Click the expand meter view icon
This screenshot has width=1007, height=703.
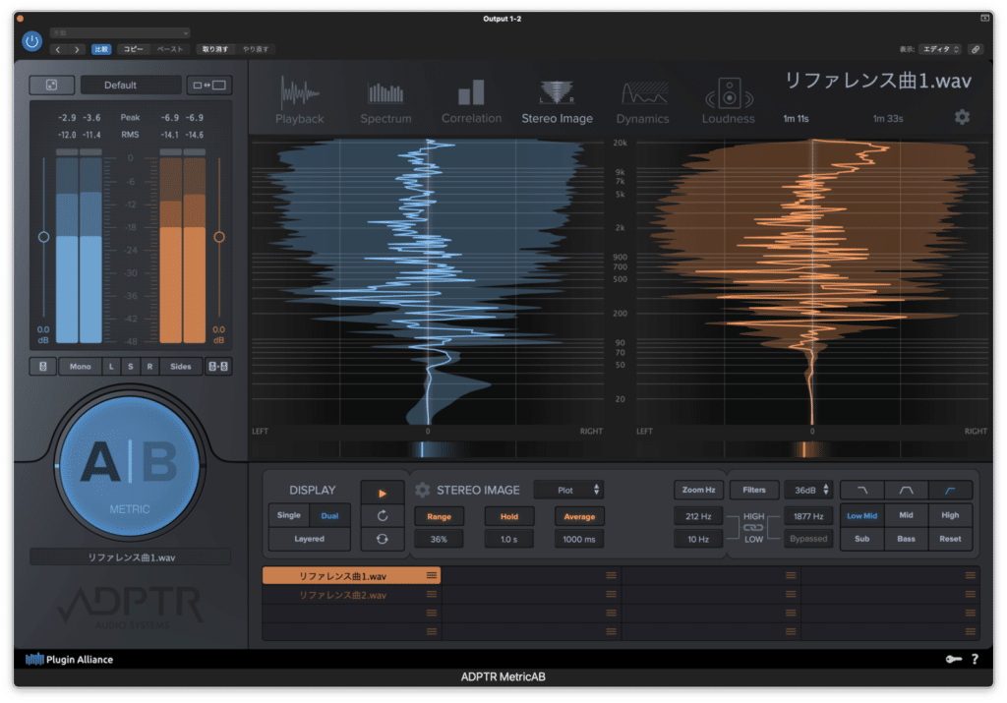pos(52,85)
